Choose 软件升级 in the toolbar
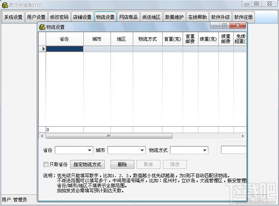 (x=220, y=17)
